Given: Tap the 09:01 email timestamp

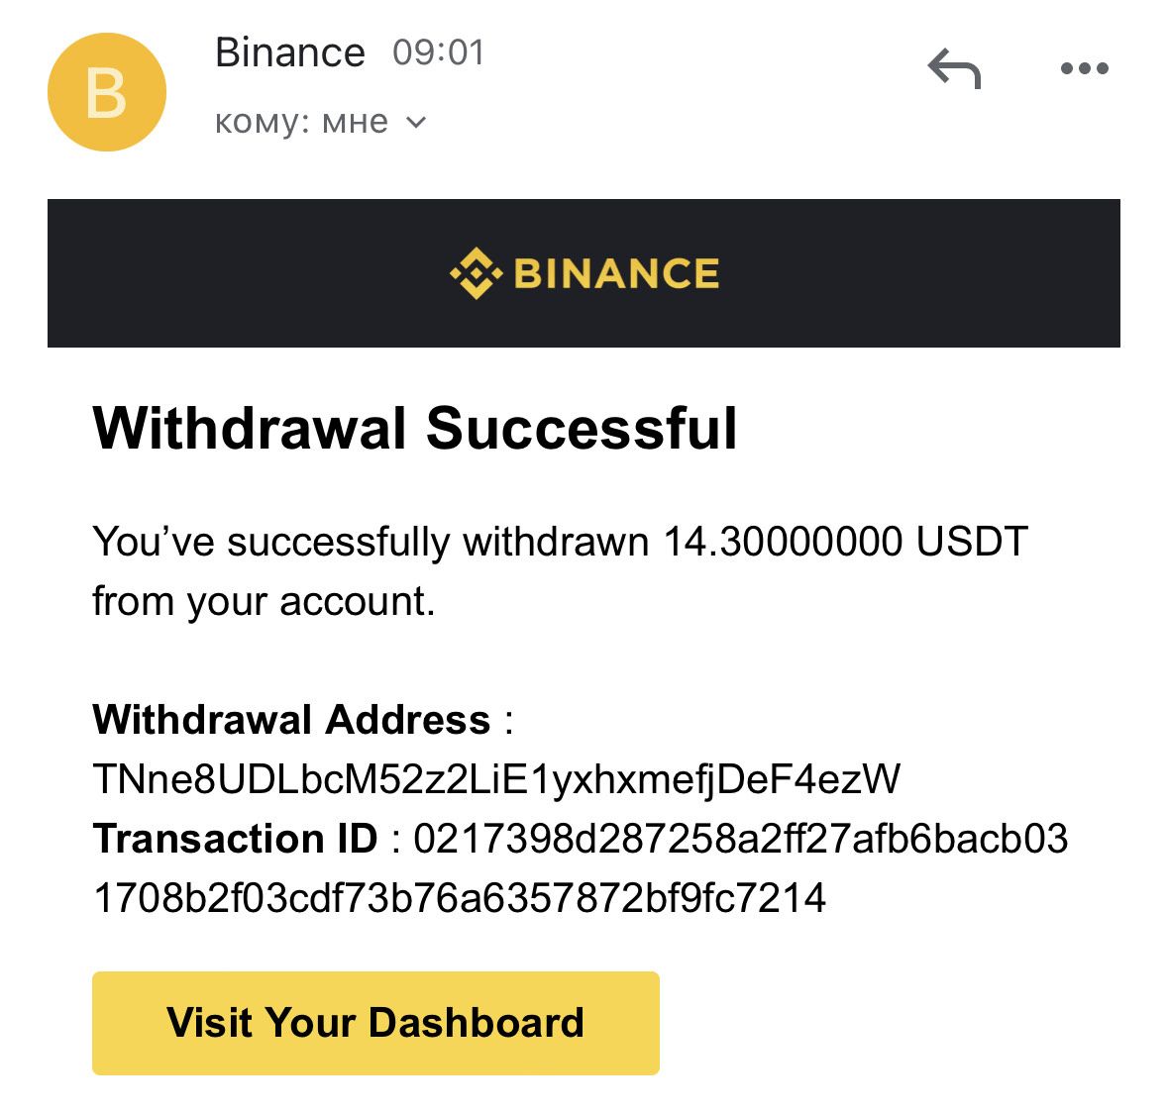Looking at the screenshot, I should (438, 52).
